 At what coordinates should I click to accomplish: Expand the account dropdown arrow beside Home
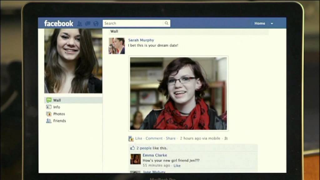pyautogui.click(x=272, y=24)
